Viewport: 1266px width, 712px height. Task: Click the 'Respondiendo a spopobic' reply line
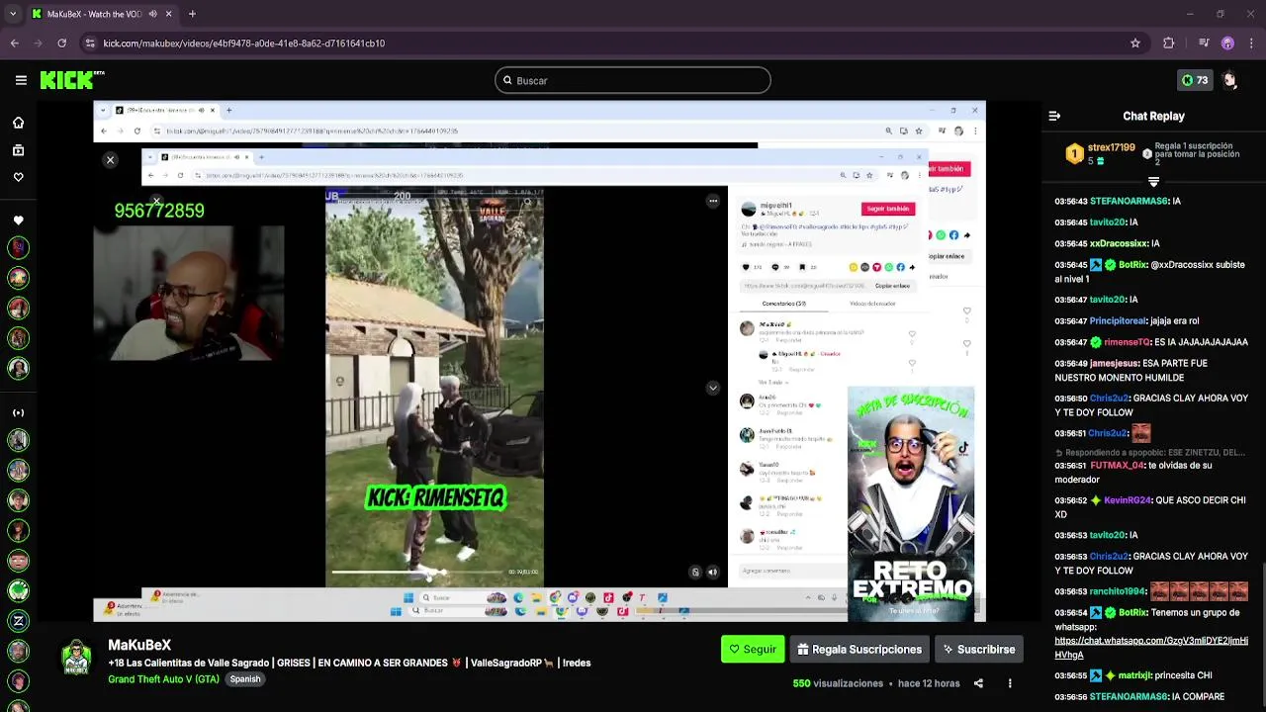click(x=1150, y=452)
